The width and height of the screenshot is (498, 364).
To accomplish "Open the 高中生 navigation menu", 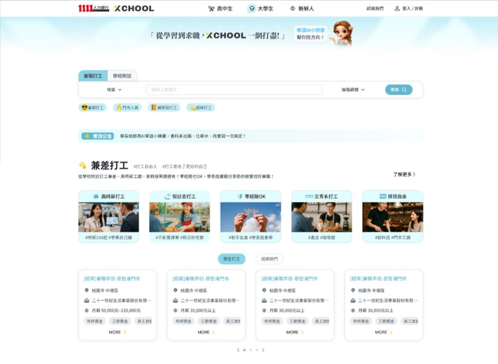I will click(x=221, y=9).
